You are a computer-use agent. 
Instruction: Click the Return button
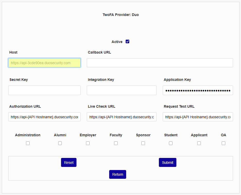pyautogui.click(x=118, y=174)
